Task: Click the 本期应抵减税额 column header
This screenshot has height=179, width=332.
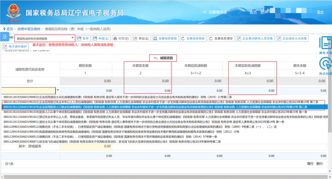Action: (x=196, y=66)
